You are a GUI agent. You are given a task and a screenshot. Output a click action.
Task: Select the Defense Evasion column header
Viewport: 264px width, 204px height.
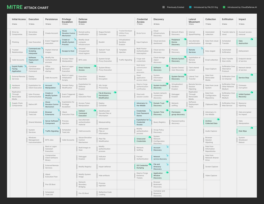point(83,21)
